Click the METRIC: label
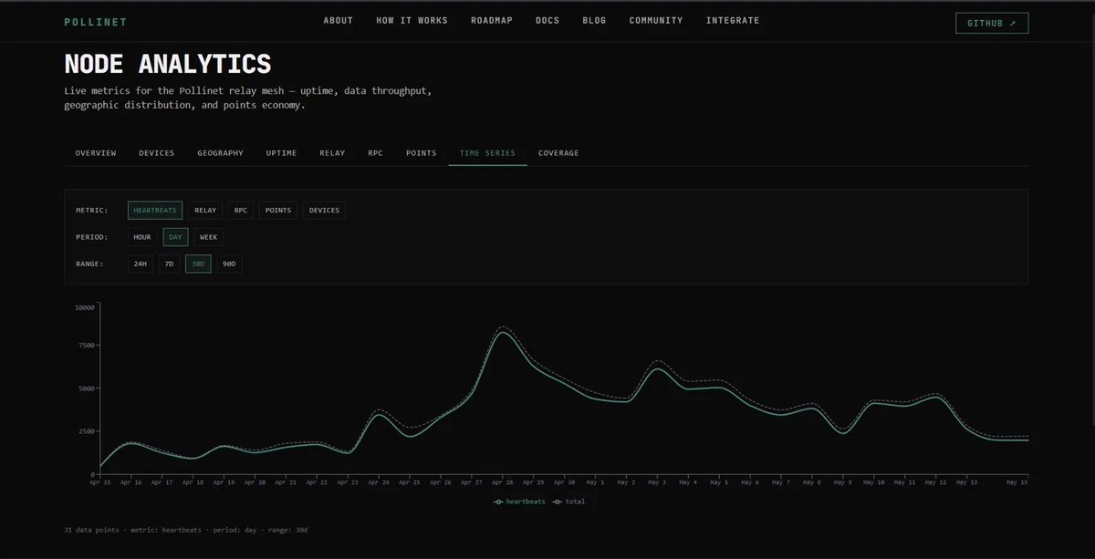This screenshot has width=1095, height=559. (x=91, y=211)
